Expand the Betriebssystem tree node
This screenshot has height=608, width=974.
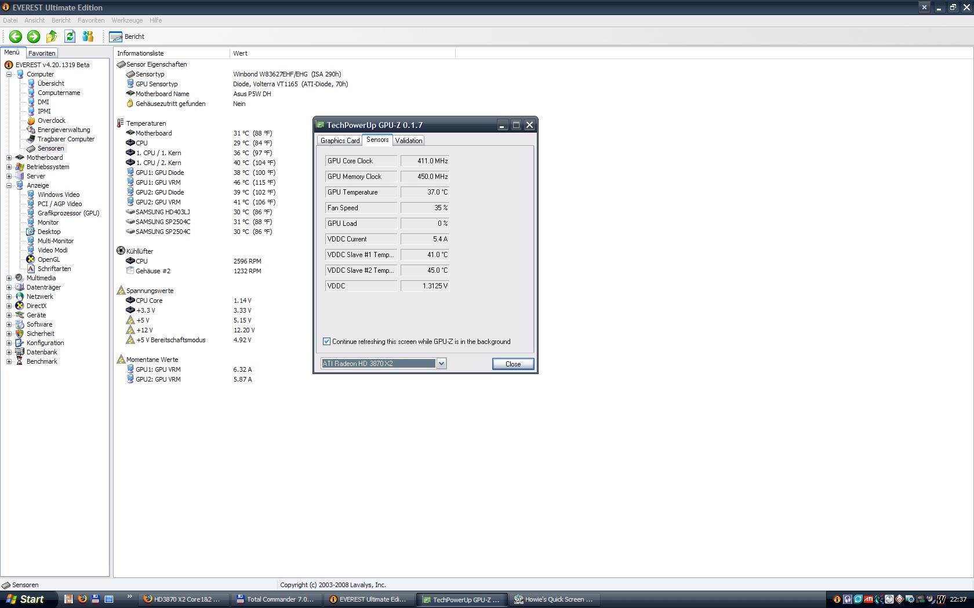[x=9, y=167]
